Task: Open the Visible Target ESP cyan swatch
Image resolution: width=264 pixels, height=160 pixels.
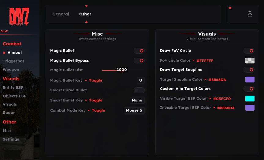Action: coord(250,99)
